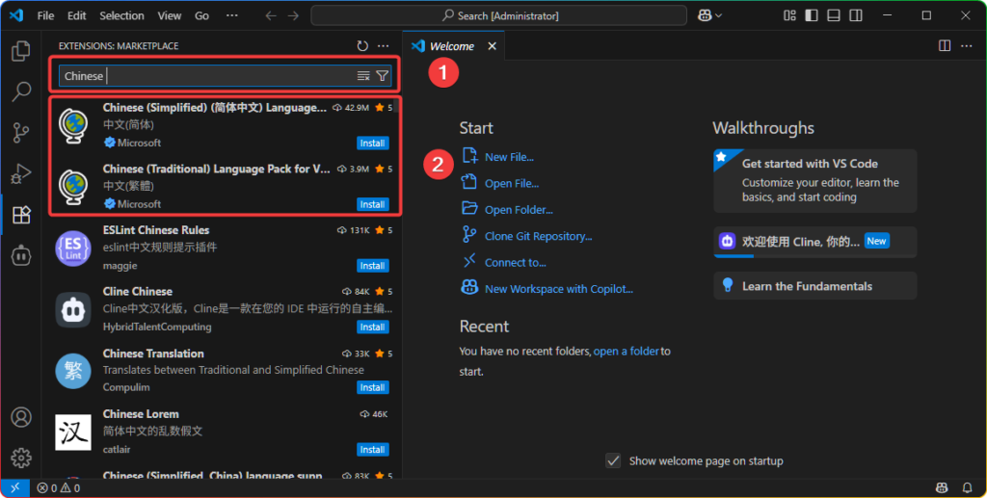Toggle the primary side bar
The height and width of the screenshot is (498, 987).
812,15
